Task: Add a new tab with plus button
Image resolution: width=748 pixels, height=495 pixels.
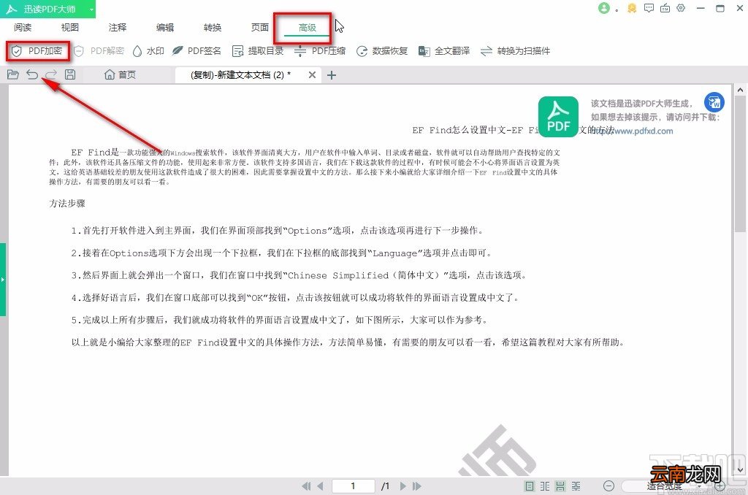Action: tap(332, 75)
